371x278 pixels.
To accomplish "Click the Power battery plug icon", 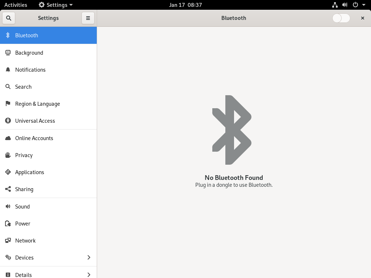I will coord(8,223).
